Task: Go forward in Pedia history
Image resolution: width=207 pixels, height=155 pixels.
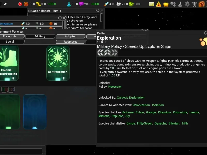Action: (x=114, y=52)
